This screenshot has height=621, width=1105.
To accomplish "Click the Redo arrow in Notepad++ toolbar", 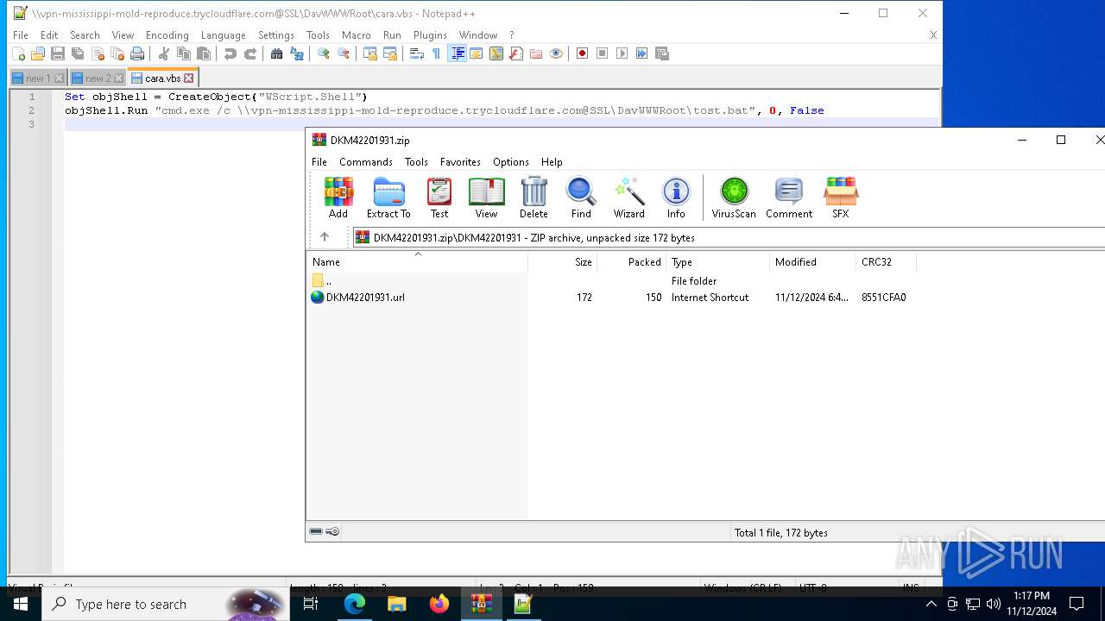I will (250, 53).
